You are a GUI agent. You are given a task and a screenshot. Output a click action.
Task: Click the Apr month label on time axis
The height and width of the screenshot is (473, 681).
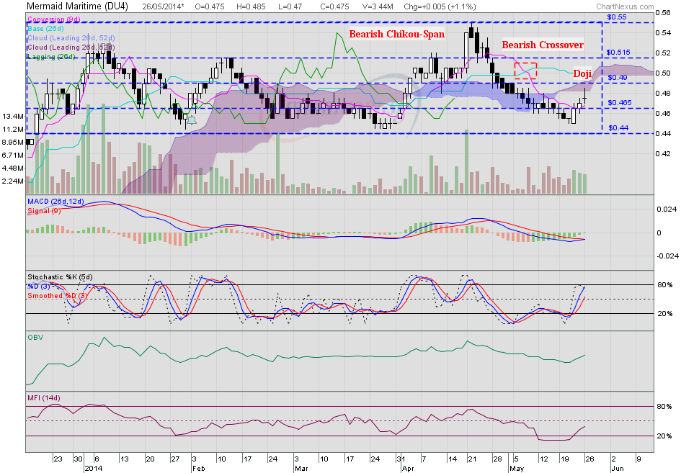(408, 468)
